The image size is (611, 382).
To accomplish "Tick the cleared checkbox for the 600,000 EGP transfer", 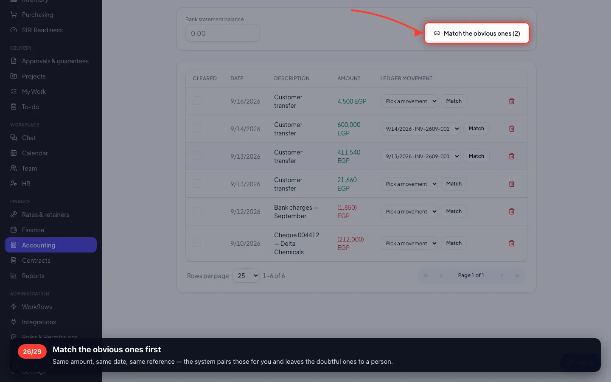I will [x=197, y=128].
